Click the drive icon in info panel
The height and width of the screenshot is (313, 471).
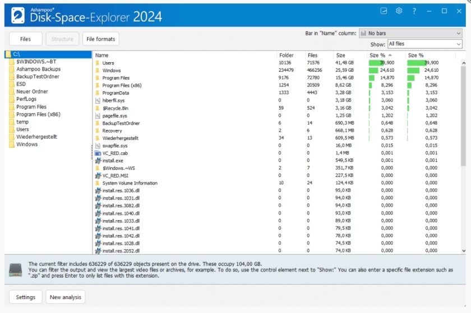point(15,270)
